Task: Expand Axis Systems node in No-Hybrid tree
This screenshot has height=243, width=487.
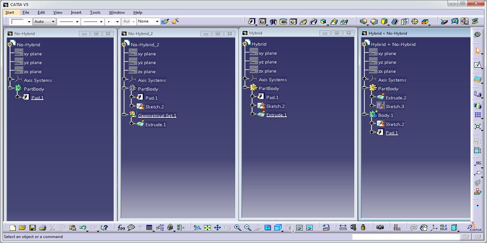Action: tap(10, 79)
